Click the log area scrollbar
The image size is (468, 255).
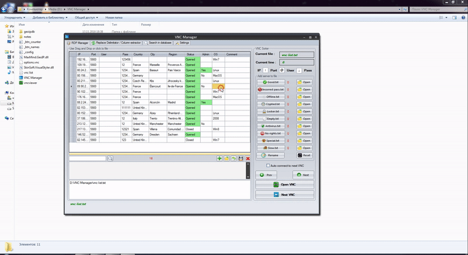(x=247, y=170)
